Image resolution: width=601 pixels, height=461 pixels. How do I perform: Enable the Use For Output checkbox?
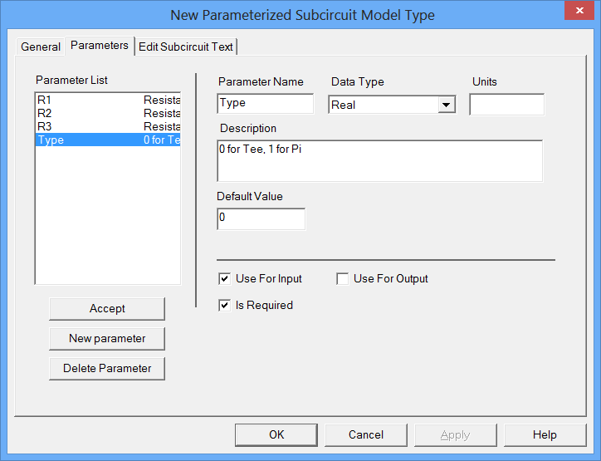(342, 278)
